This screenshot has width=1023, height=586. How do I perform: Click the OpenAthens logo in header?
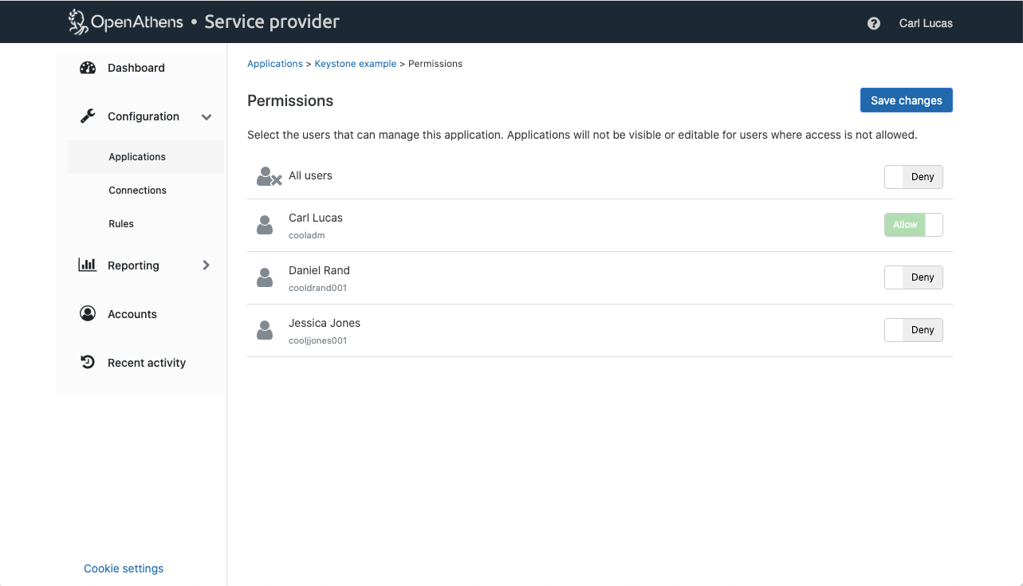[124, 22]
